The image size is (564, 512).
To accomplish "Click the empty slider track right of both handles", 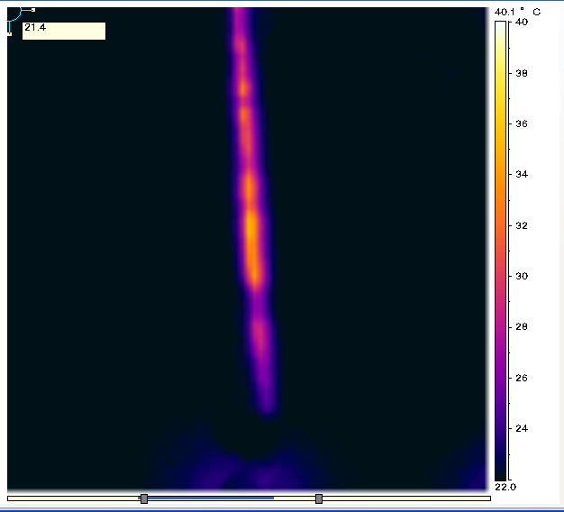I will (x=405, y=498).
